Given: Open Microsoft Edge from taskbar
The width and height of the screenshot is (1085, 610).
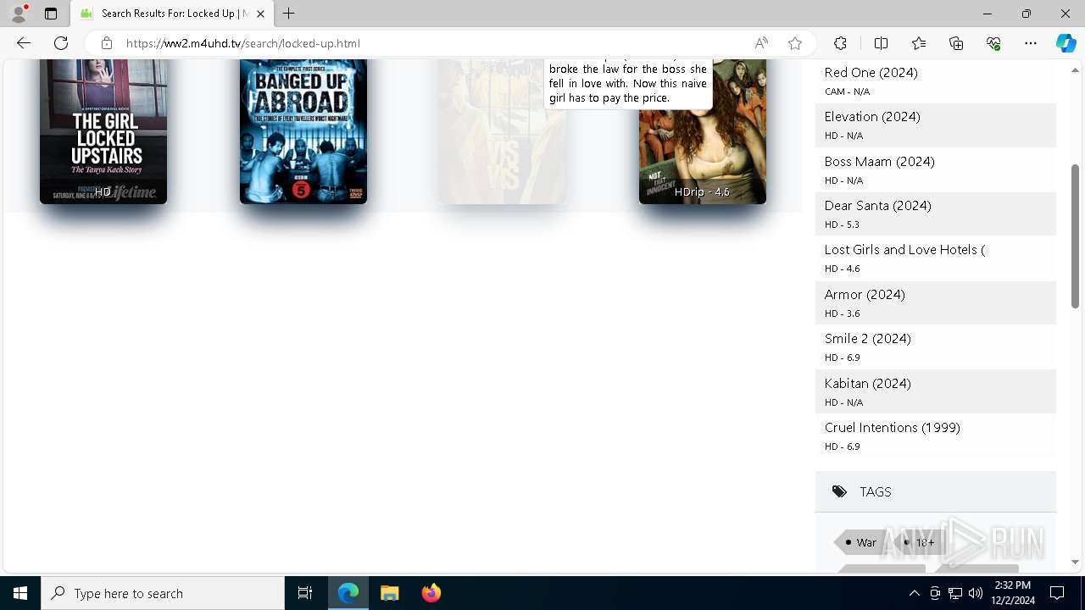Looking at the screenshot, I should coord(348,593).
